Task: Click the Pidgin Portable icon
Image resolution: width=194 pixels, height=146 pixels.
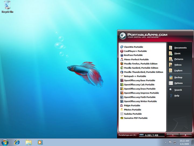Action: coord(122,105)
